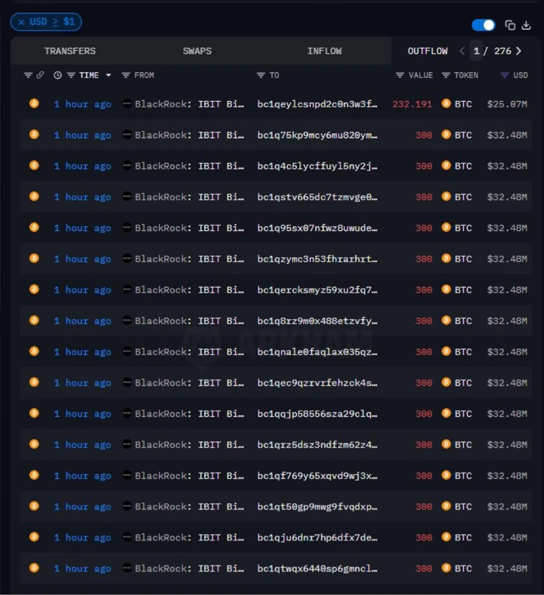Go to next page arrow
The width and height of the screenshot is (544, 595).
pos(519,51)
